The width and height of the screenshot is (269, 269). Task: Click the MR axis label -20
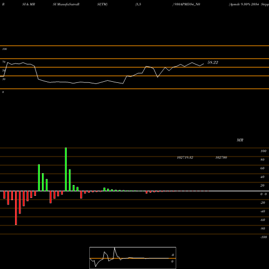[x=263, y=203]
